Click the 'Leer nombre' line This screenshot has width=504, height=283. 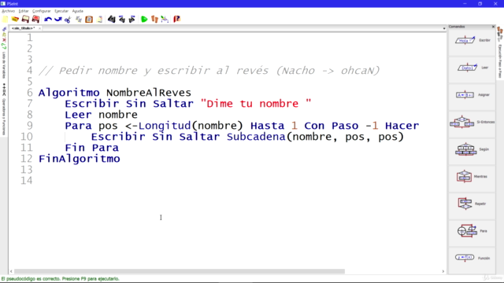(x=102, y=115)
